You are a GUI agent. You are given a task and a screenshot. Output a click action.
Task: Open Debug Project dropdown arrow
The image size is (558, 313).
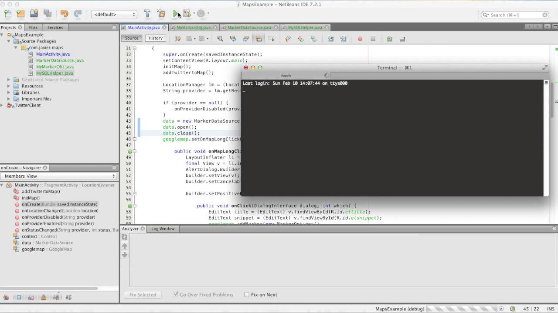pos(194,14)
